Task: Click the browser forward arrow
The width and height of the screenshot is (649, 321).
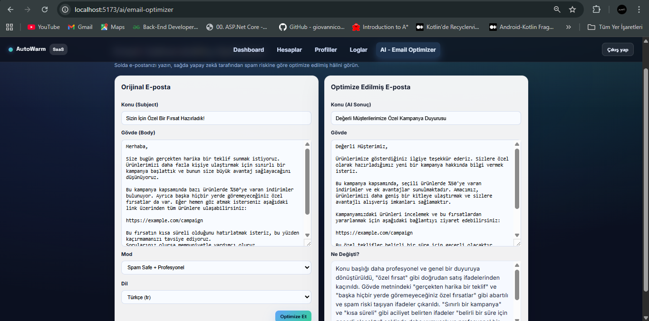Action: (x=29, y=9)
